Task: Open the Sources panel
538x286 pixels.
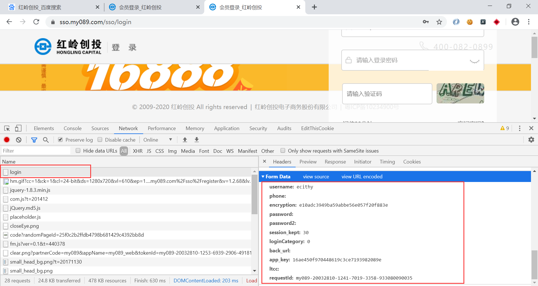Action: [100, 128]
